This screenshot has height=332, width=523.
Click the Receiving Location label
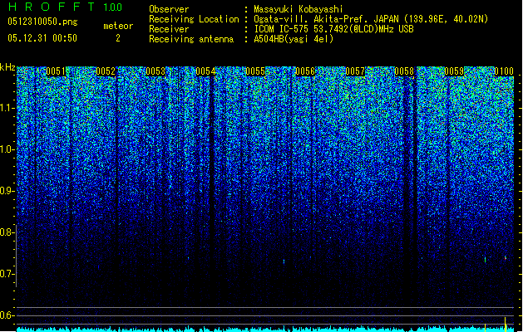[194, 19]
